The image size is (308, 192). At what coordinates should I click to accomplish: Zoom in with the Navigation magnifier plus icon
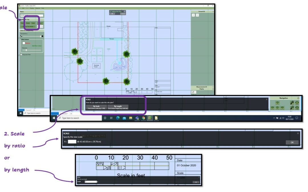pos(292,102)
